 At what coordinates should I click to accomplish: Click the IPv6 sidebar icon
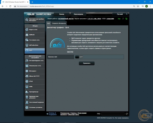(27, 81)
